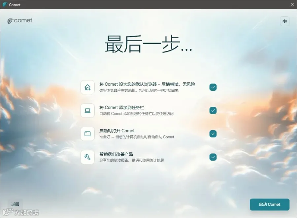
Task: Go back with the 返回 button
Action: pos(15,204)
